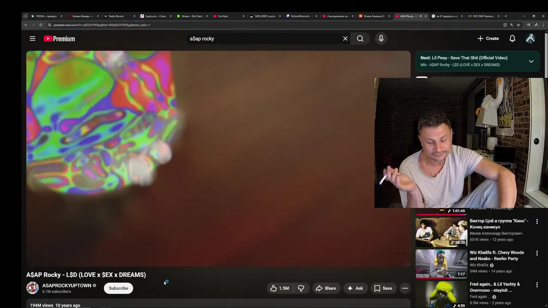This screenshot has width=548, height=308.
Task: Open the Ask AI feature
Action: point(355,288)
